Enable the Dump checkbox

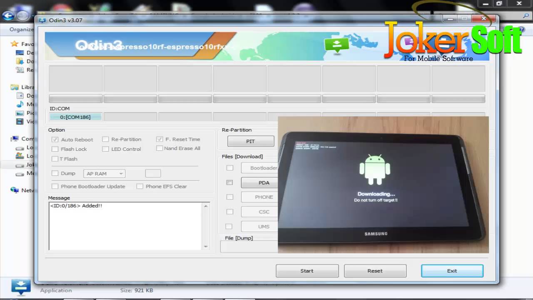click(55, 173)
